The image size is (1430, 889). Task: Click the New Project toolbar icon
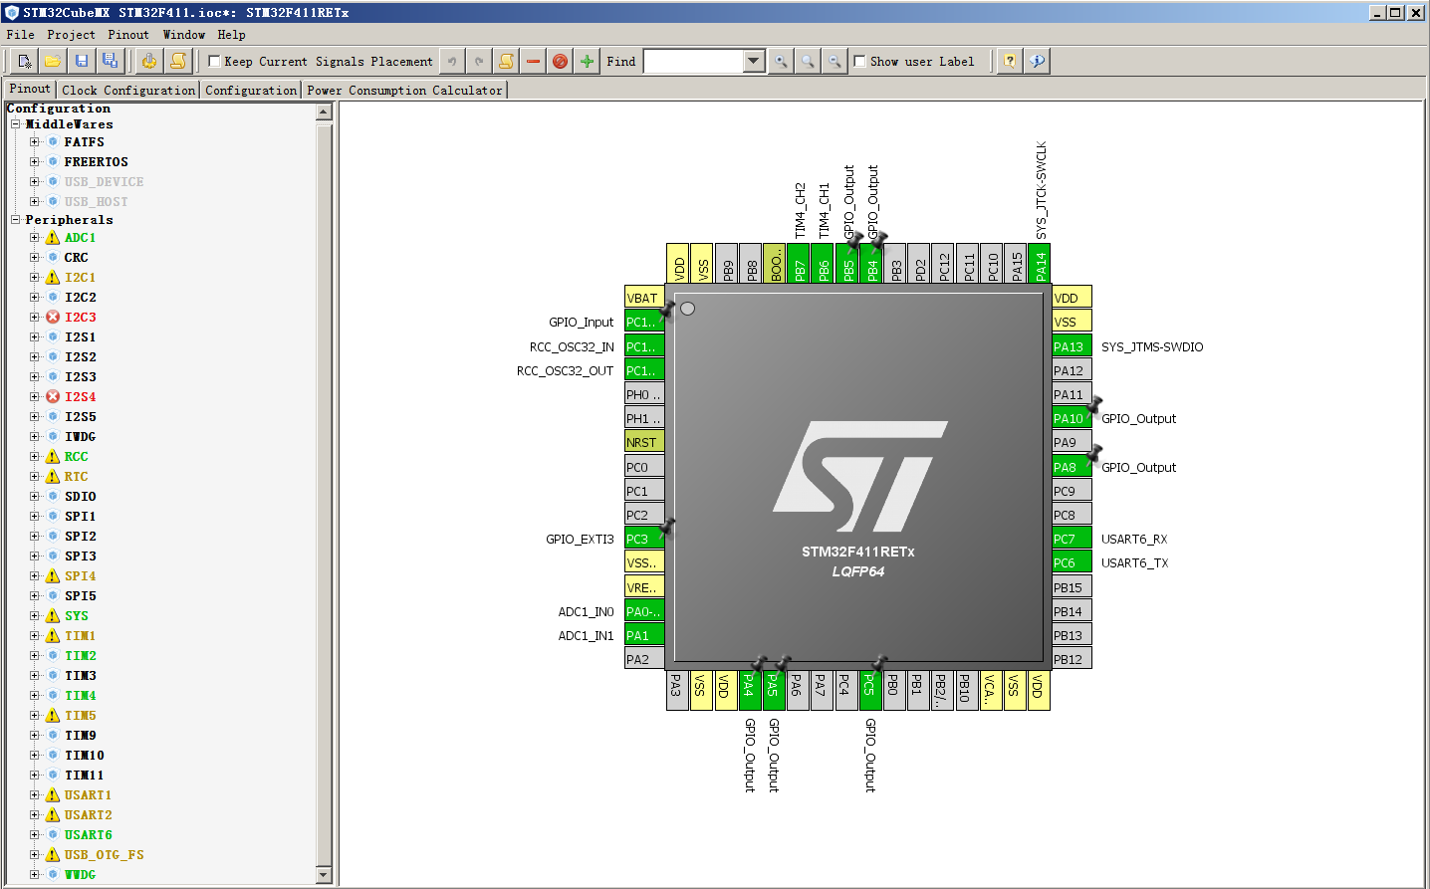pyautogui.click(x=25, y=61)
